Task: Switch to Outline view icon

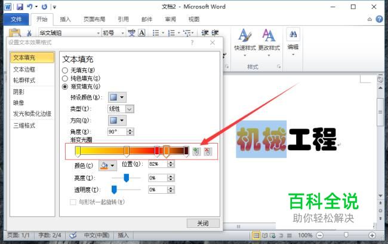Action: click(281, 235)
